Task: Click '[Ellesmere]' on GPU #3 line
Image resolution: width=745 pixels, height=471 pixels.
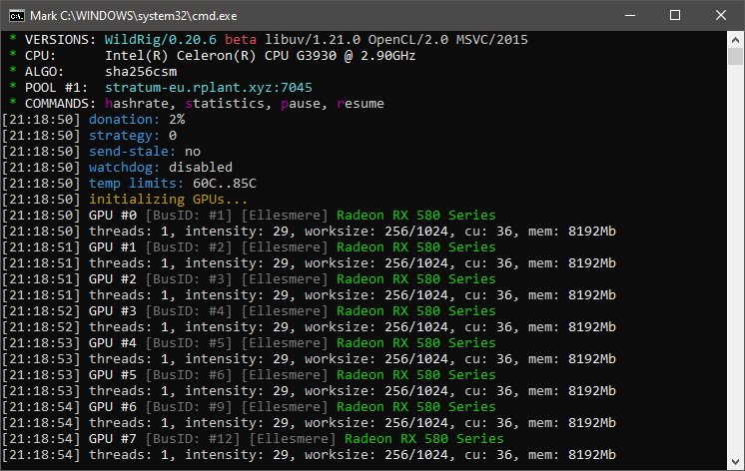Action: point(285,311)
